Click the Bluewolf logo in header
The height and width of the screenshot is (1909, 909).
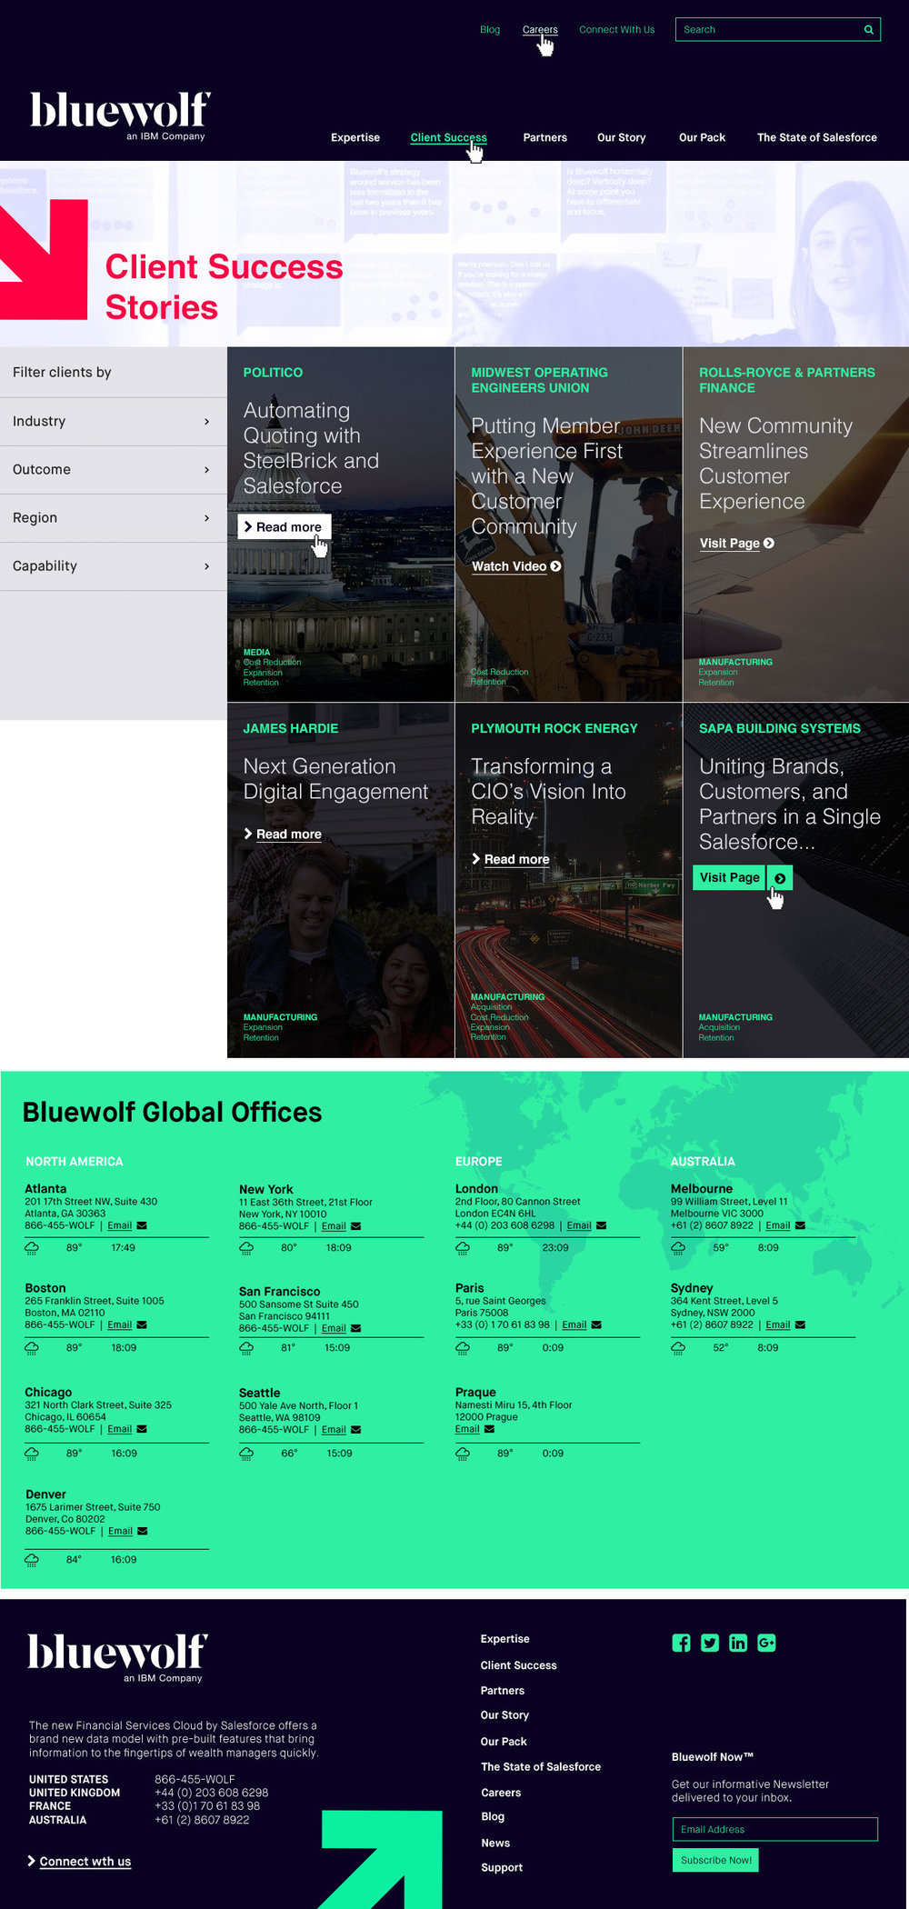coord(120,115)
